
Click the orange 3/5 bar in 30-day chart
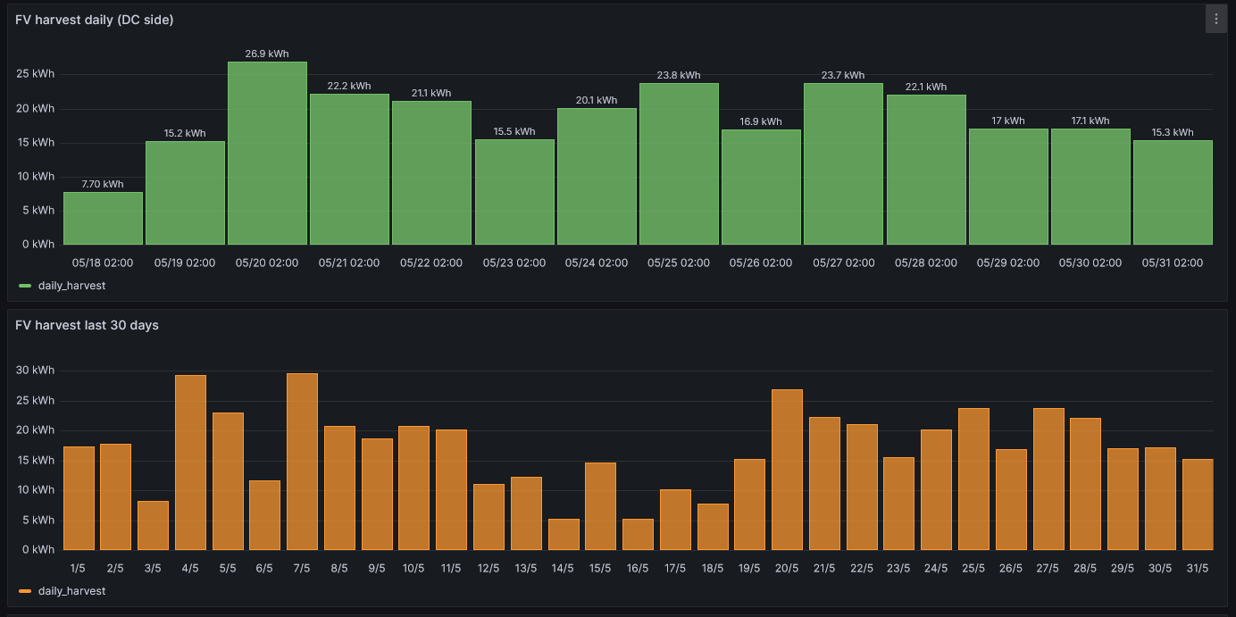click(153, 525)
